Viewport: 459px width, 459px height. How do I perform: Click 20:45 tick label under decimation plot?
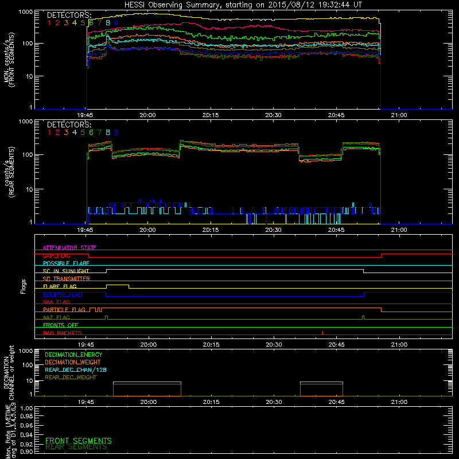click(x=337, y=402)
